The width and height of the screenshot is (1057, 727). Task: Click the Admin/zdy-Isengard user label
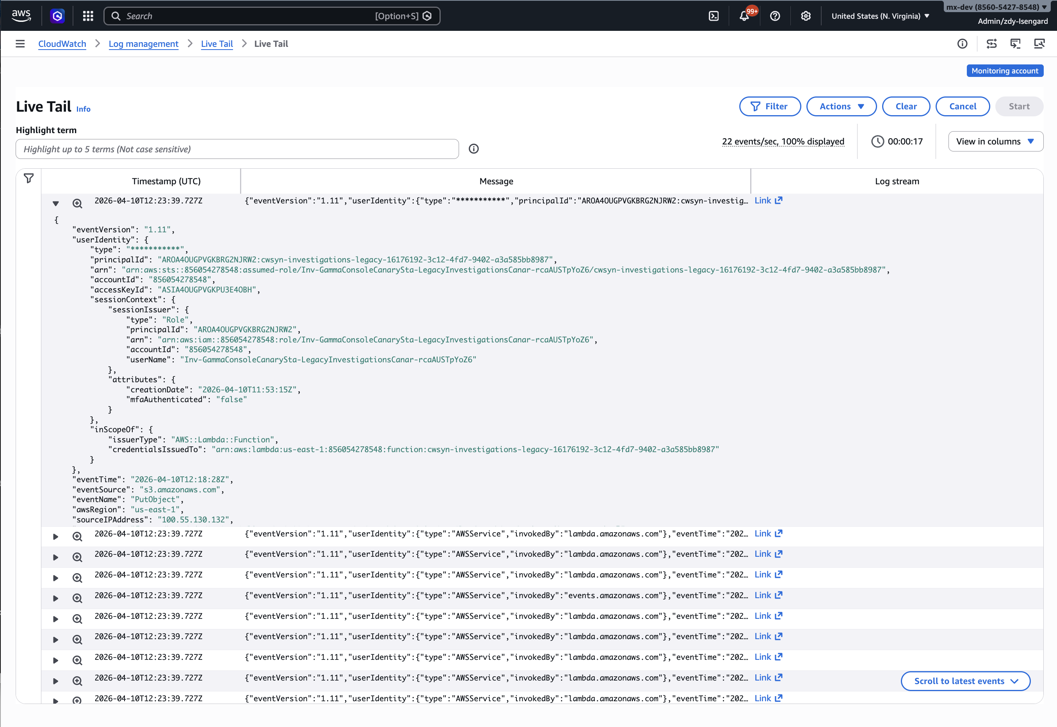tap(1013, 21)
